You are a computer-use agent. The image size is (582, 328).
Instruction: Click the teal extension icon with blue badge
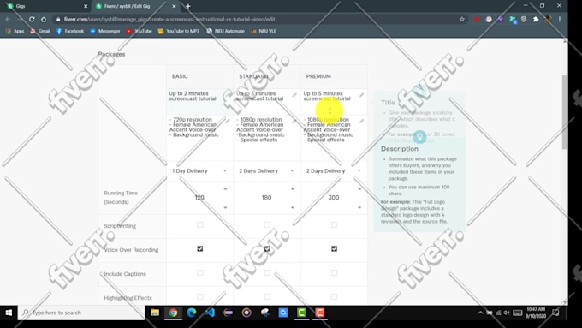pyautogui.click(x=513, y=20)
